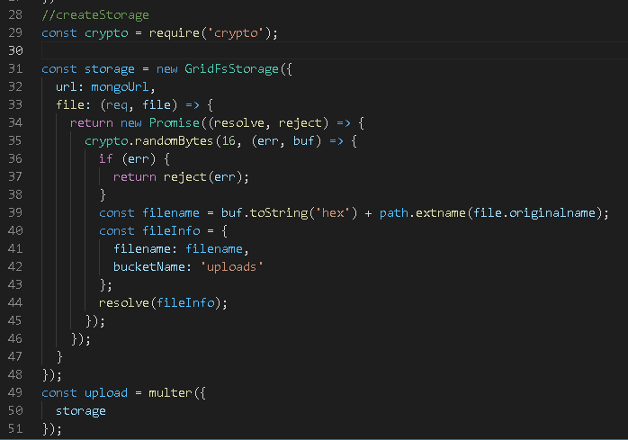
Task: Click path.extname on line 39
Action: [423, 212]
